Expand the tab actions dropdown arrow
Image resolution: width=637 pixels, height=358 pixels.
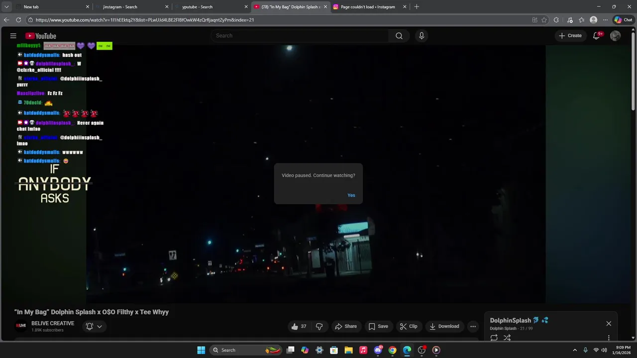click(6, 7)
